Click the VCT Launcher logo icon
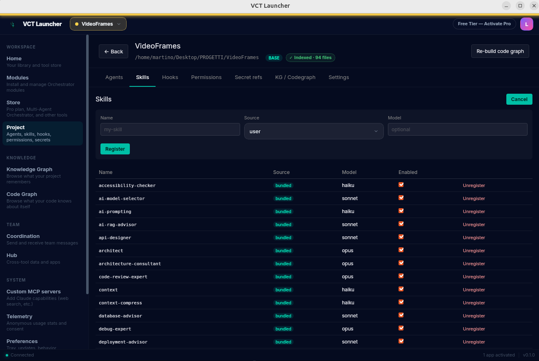539x361 pixels. [x=13, y=24]
